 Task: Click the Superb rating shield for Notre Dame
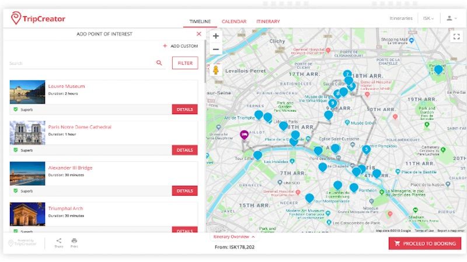(x=16, y=150)
